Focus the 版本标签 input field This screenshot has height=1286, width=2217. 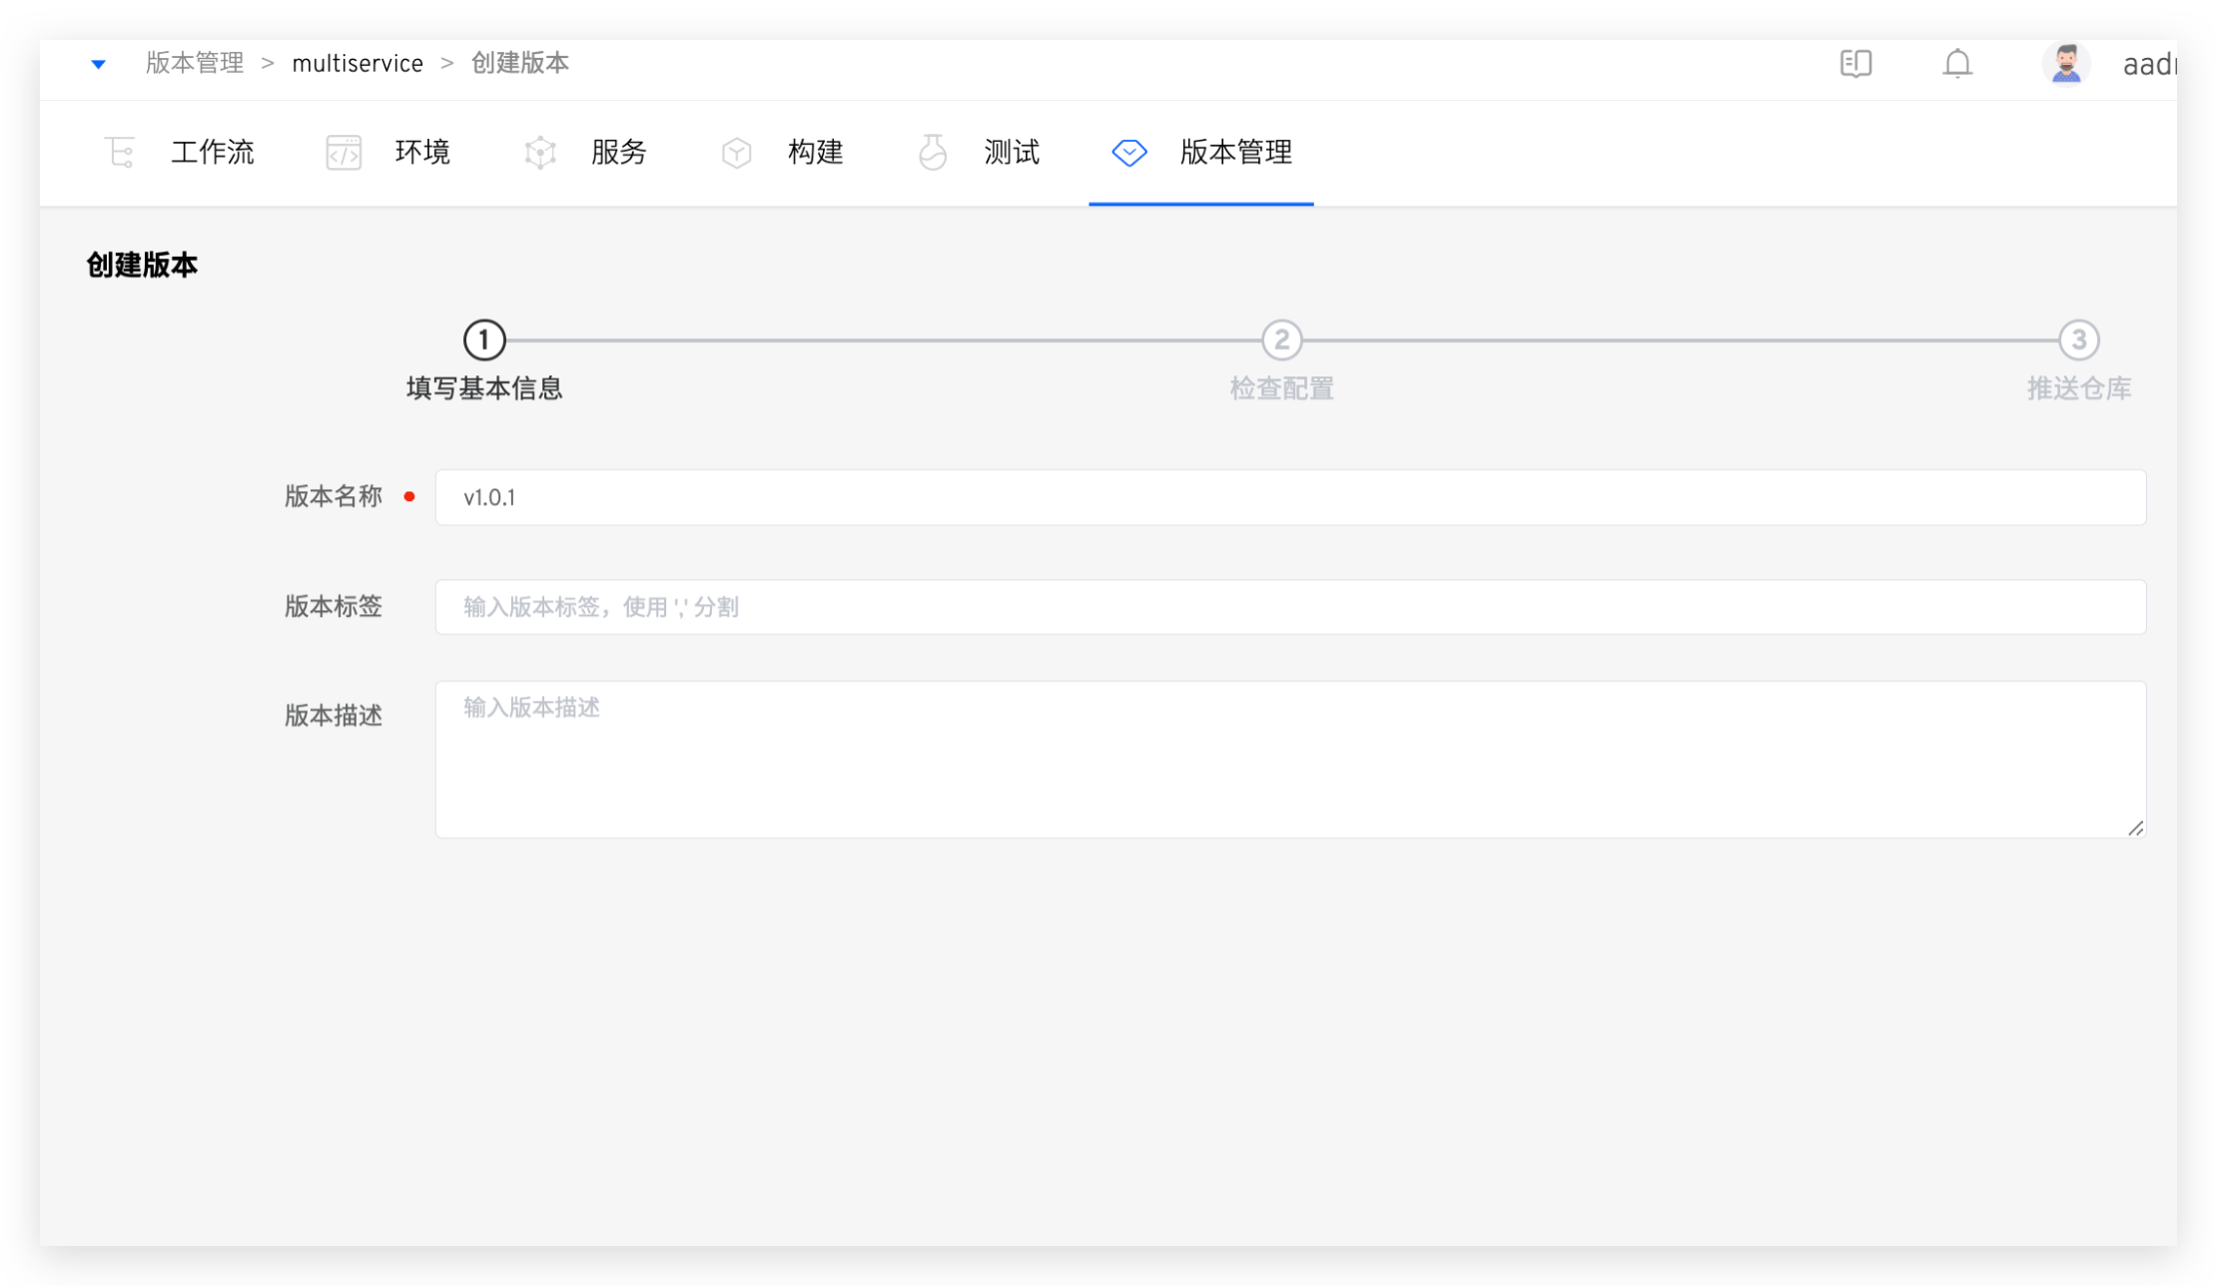coord(1289,607)
